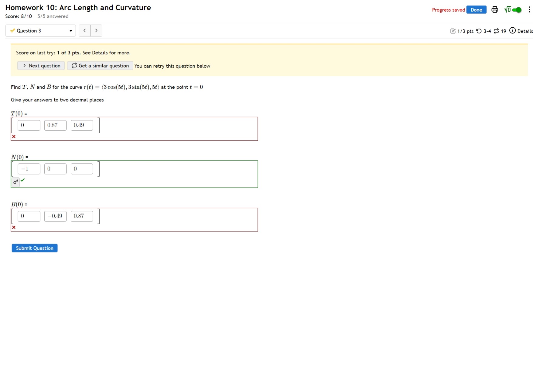533x366 pixels.
Task: Click Get a similar question
Action: point(100,66)
